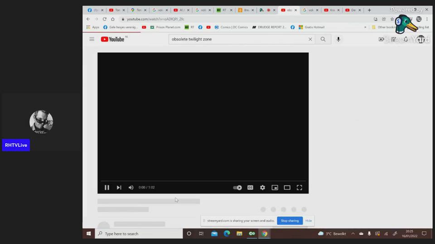This screenshot has height=244, width=435.
Task: Click the YouTube search magnifier button
Action: [323, 39]
